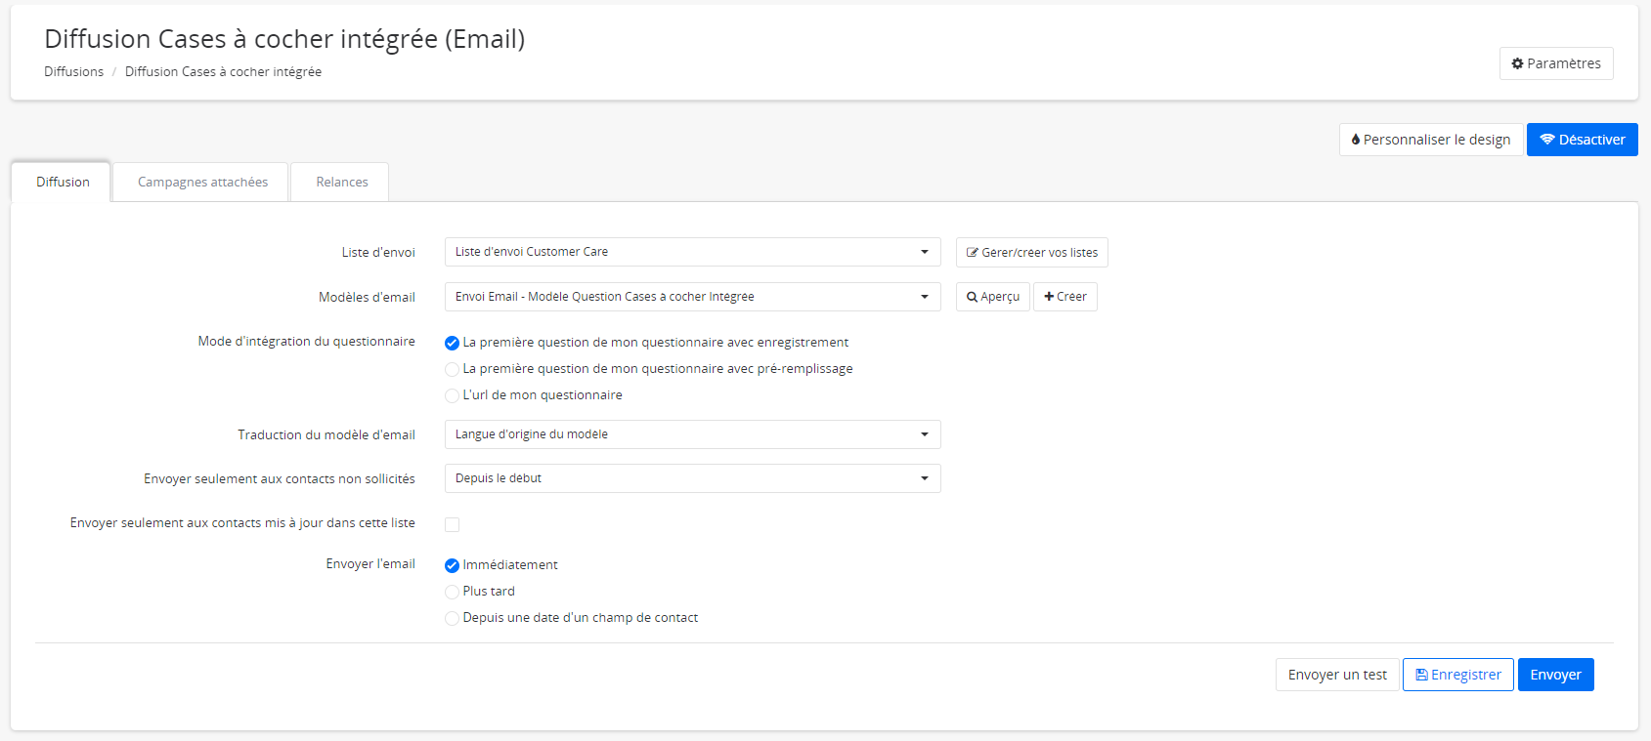The height and width of the screenshot is (741, 1651).
Task: Switch to the Campagnes attachées tab
Action: tap(202, 183)
